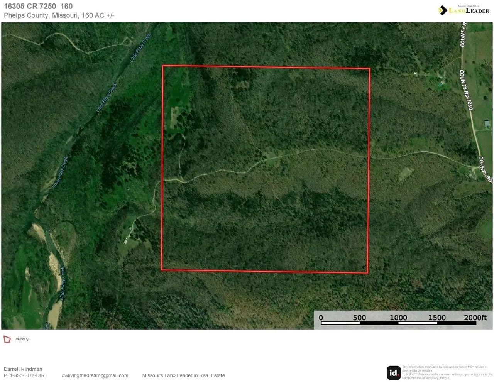This screenshot has width=494, height=382.
Task: Click the "0" label on the scale bar
Action: [321, 318]
